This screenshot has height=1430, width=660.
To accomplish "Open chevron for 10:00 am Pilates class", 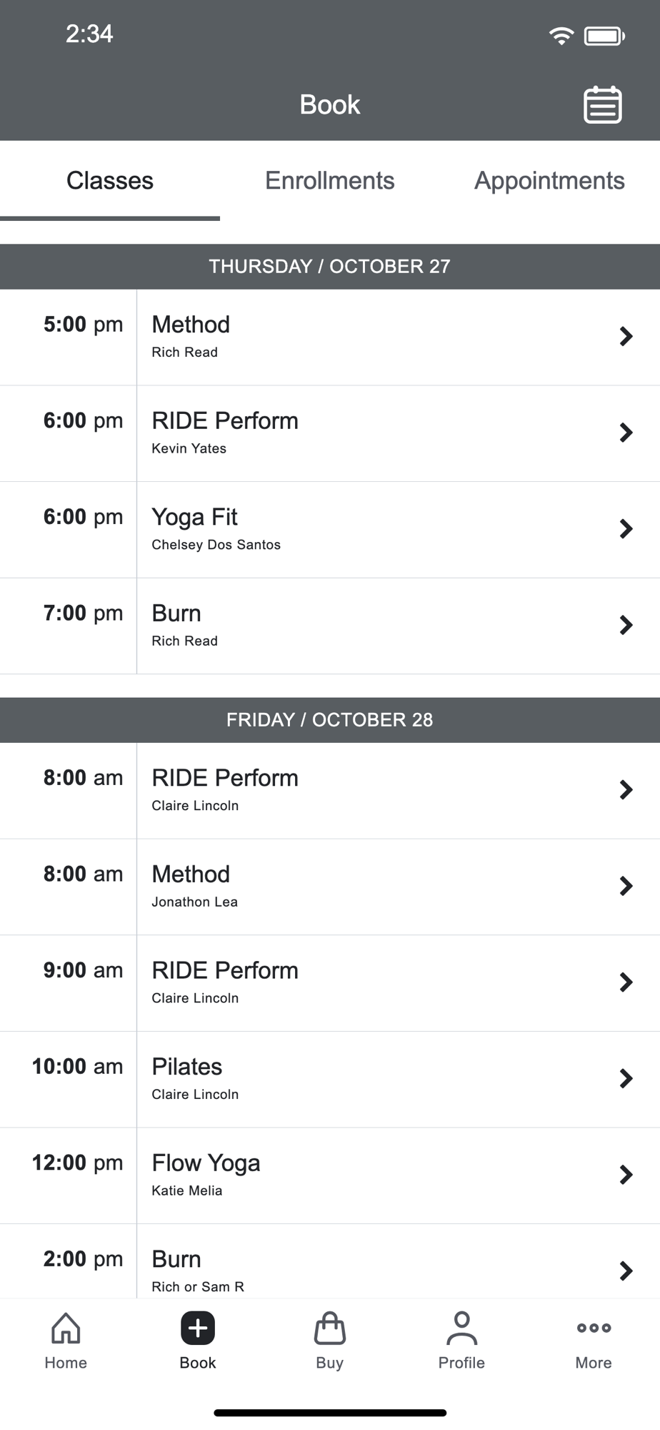I will point(626,1079).
